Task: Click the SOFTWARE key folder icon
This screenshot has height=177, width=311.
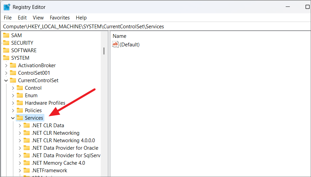Action: (x=6, y=50)
